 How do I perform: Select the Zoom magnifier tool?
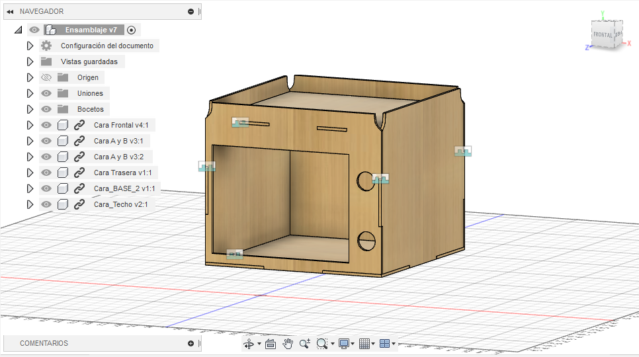click(x=305, y=344)
